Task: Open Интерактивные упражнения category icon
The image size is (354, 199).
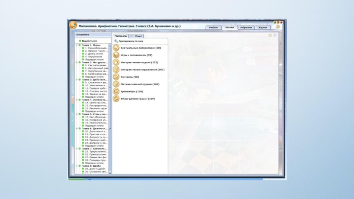Action: pyautogui.click(x=116, y=69)
